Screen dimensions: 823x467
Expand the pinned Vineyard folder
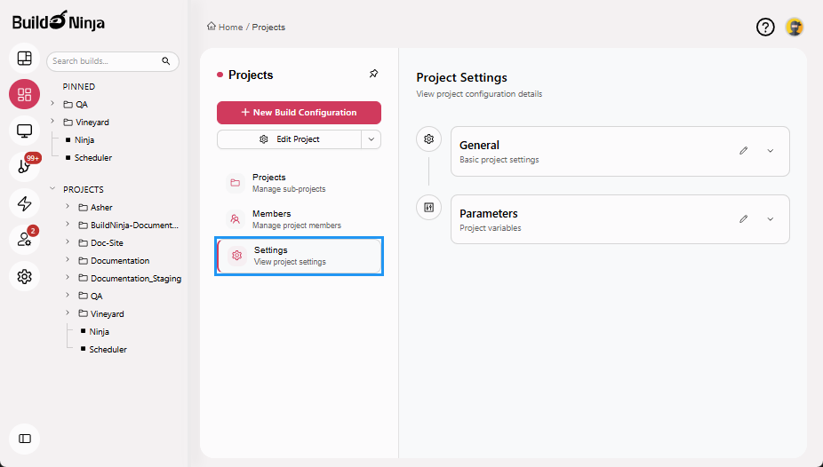click(52, 122)
